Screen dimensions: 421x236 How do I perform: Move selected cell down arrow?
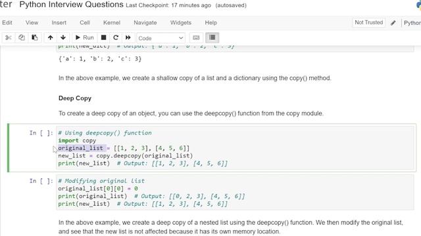63,38
